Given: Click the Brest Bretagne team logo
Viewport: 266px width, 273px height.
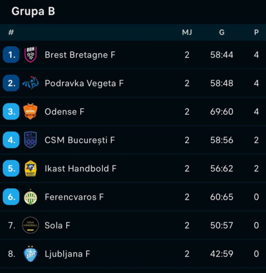Looking at the screenshot, I should click(31, 55).
